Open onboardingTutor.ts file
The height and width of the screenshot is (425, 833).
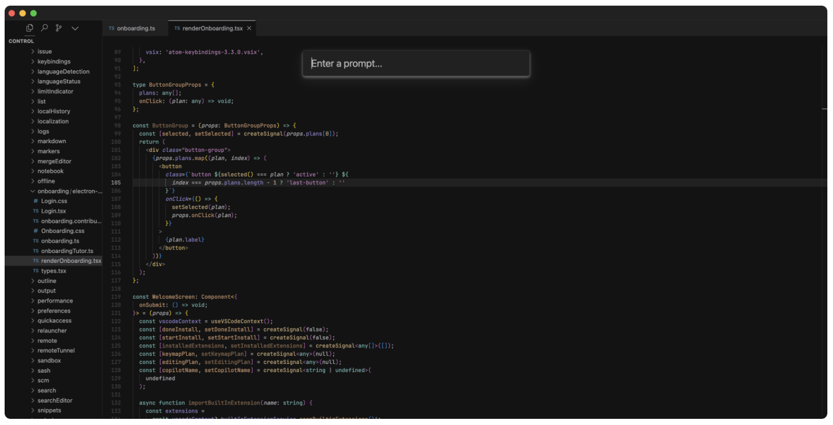(67, 251)
